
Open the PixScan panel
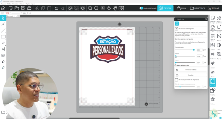pos(219,37)
